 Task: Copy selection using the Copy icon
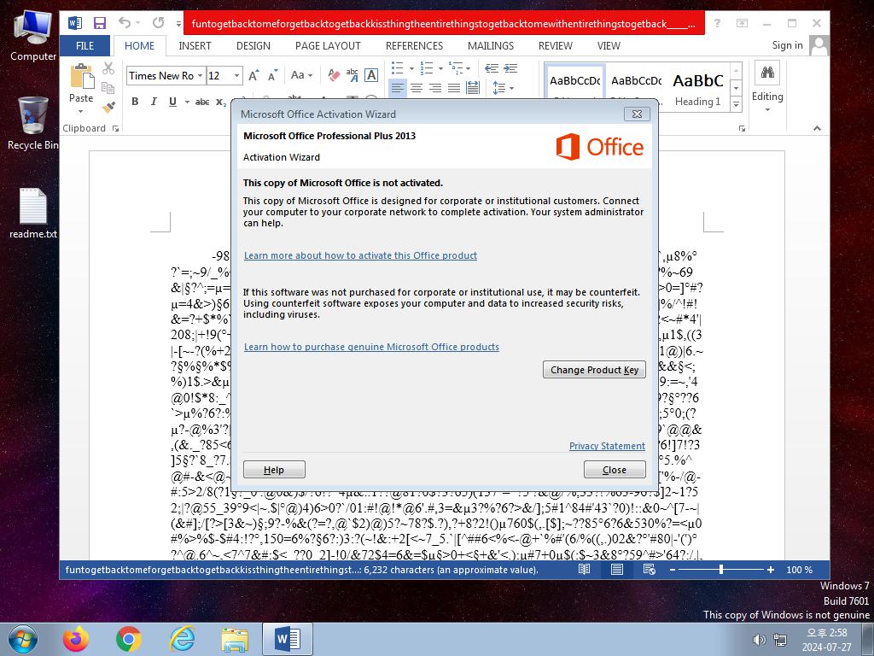coord(108,88)
